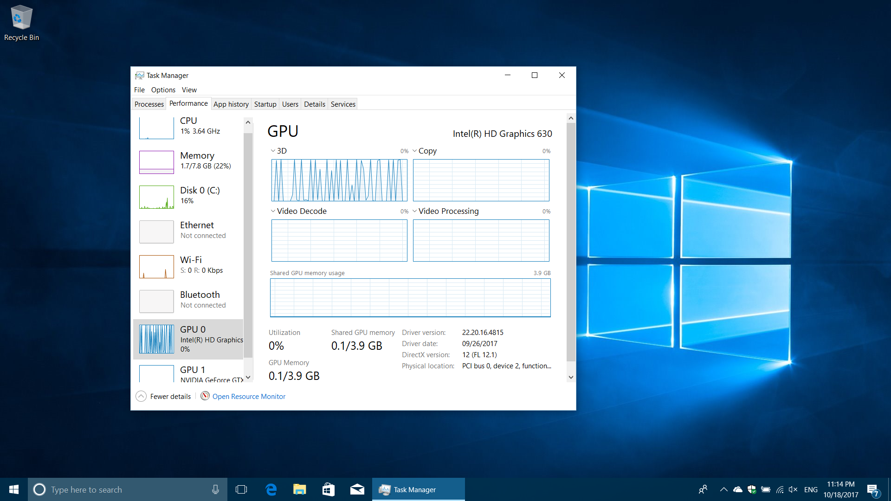The image size is (891, 501).
Task: Open the View menu
Action: click(x=189, y=90)
